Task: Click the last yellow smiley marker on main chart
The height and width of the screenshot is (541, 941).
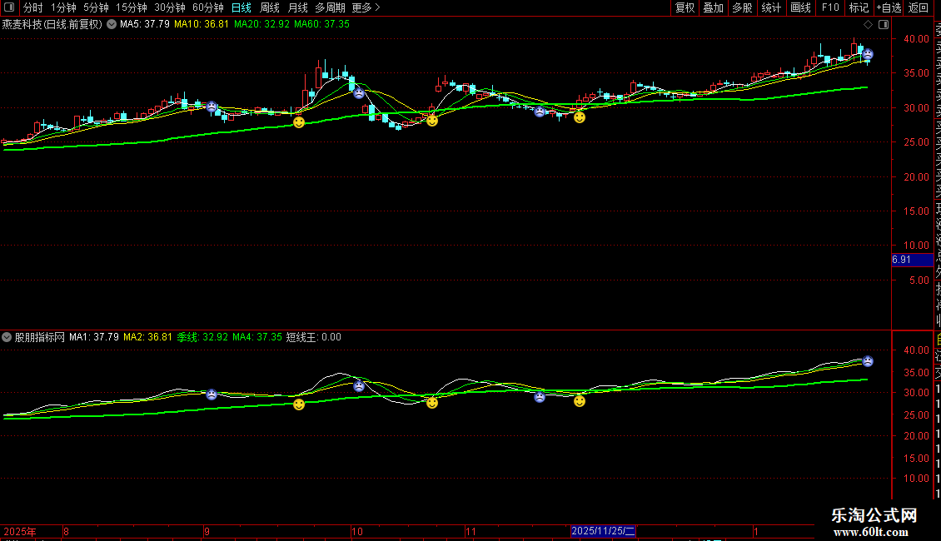Action: coord(579,117)
